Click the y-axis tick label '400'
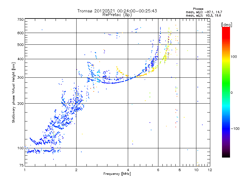247x185 pixels. click(x=20, y=59)
